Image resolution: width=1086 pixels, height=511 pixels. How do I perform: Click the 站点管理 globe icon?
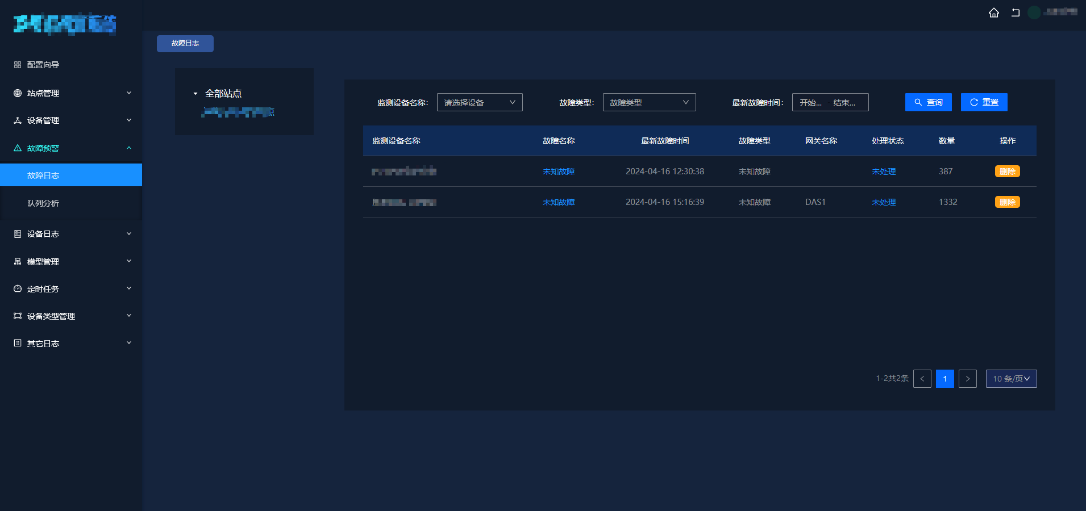18,93
